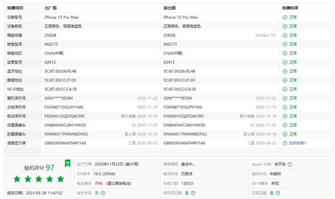Select 正面黑色，背面海蓝色 in 读出值 column
This screenshot has height=199, width=335.
[x=182, y=26]
